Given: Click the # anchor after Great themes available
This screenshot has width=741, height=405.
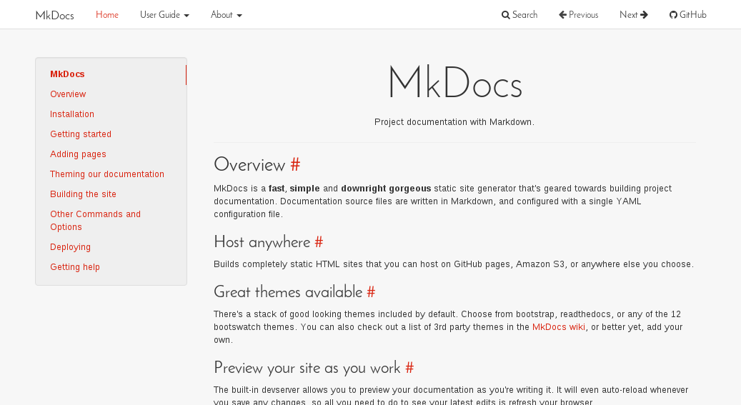Looking at the screenshot, I should (371, 292).
